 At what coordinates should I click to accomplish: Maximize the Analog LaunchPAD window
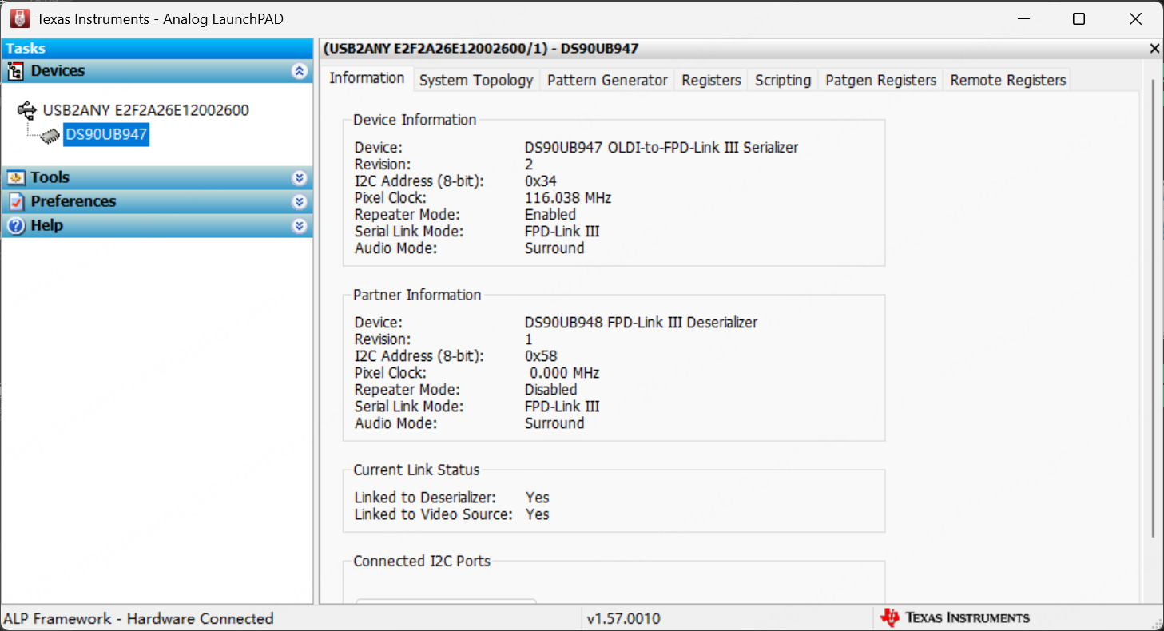[1079, 19]
